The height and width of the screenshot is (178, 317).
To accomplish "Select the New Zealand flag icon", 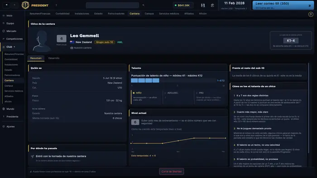I will 72,42.
